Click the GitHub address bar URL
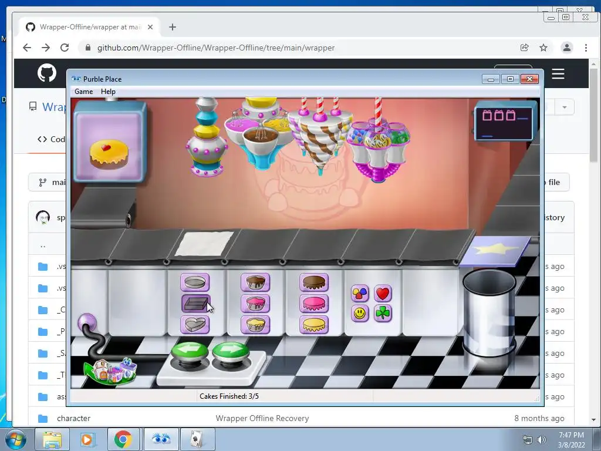Image resolution: width=601 pixels, height=451 pixels. pyautogui.click(x=216, y=48)
